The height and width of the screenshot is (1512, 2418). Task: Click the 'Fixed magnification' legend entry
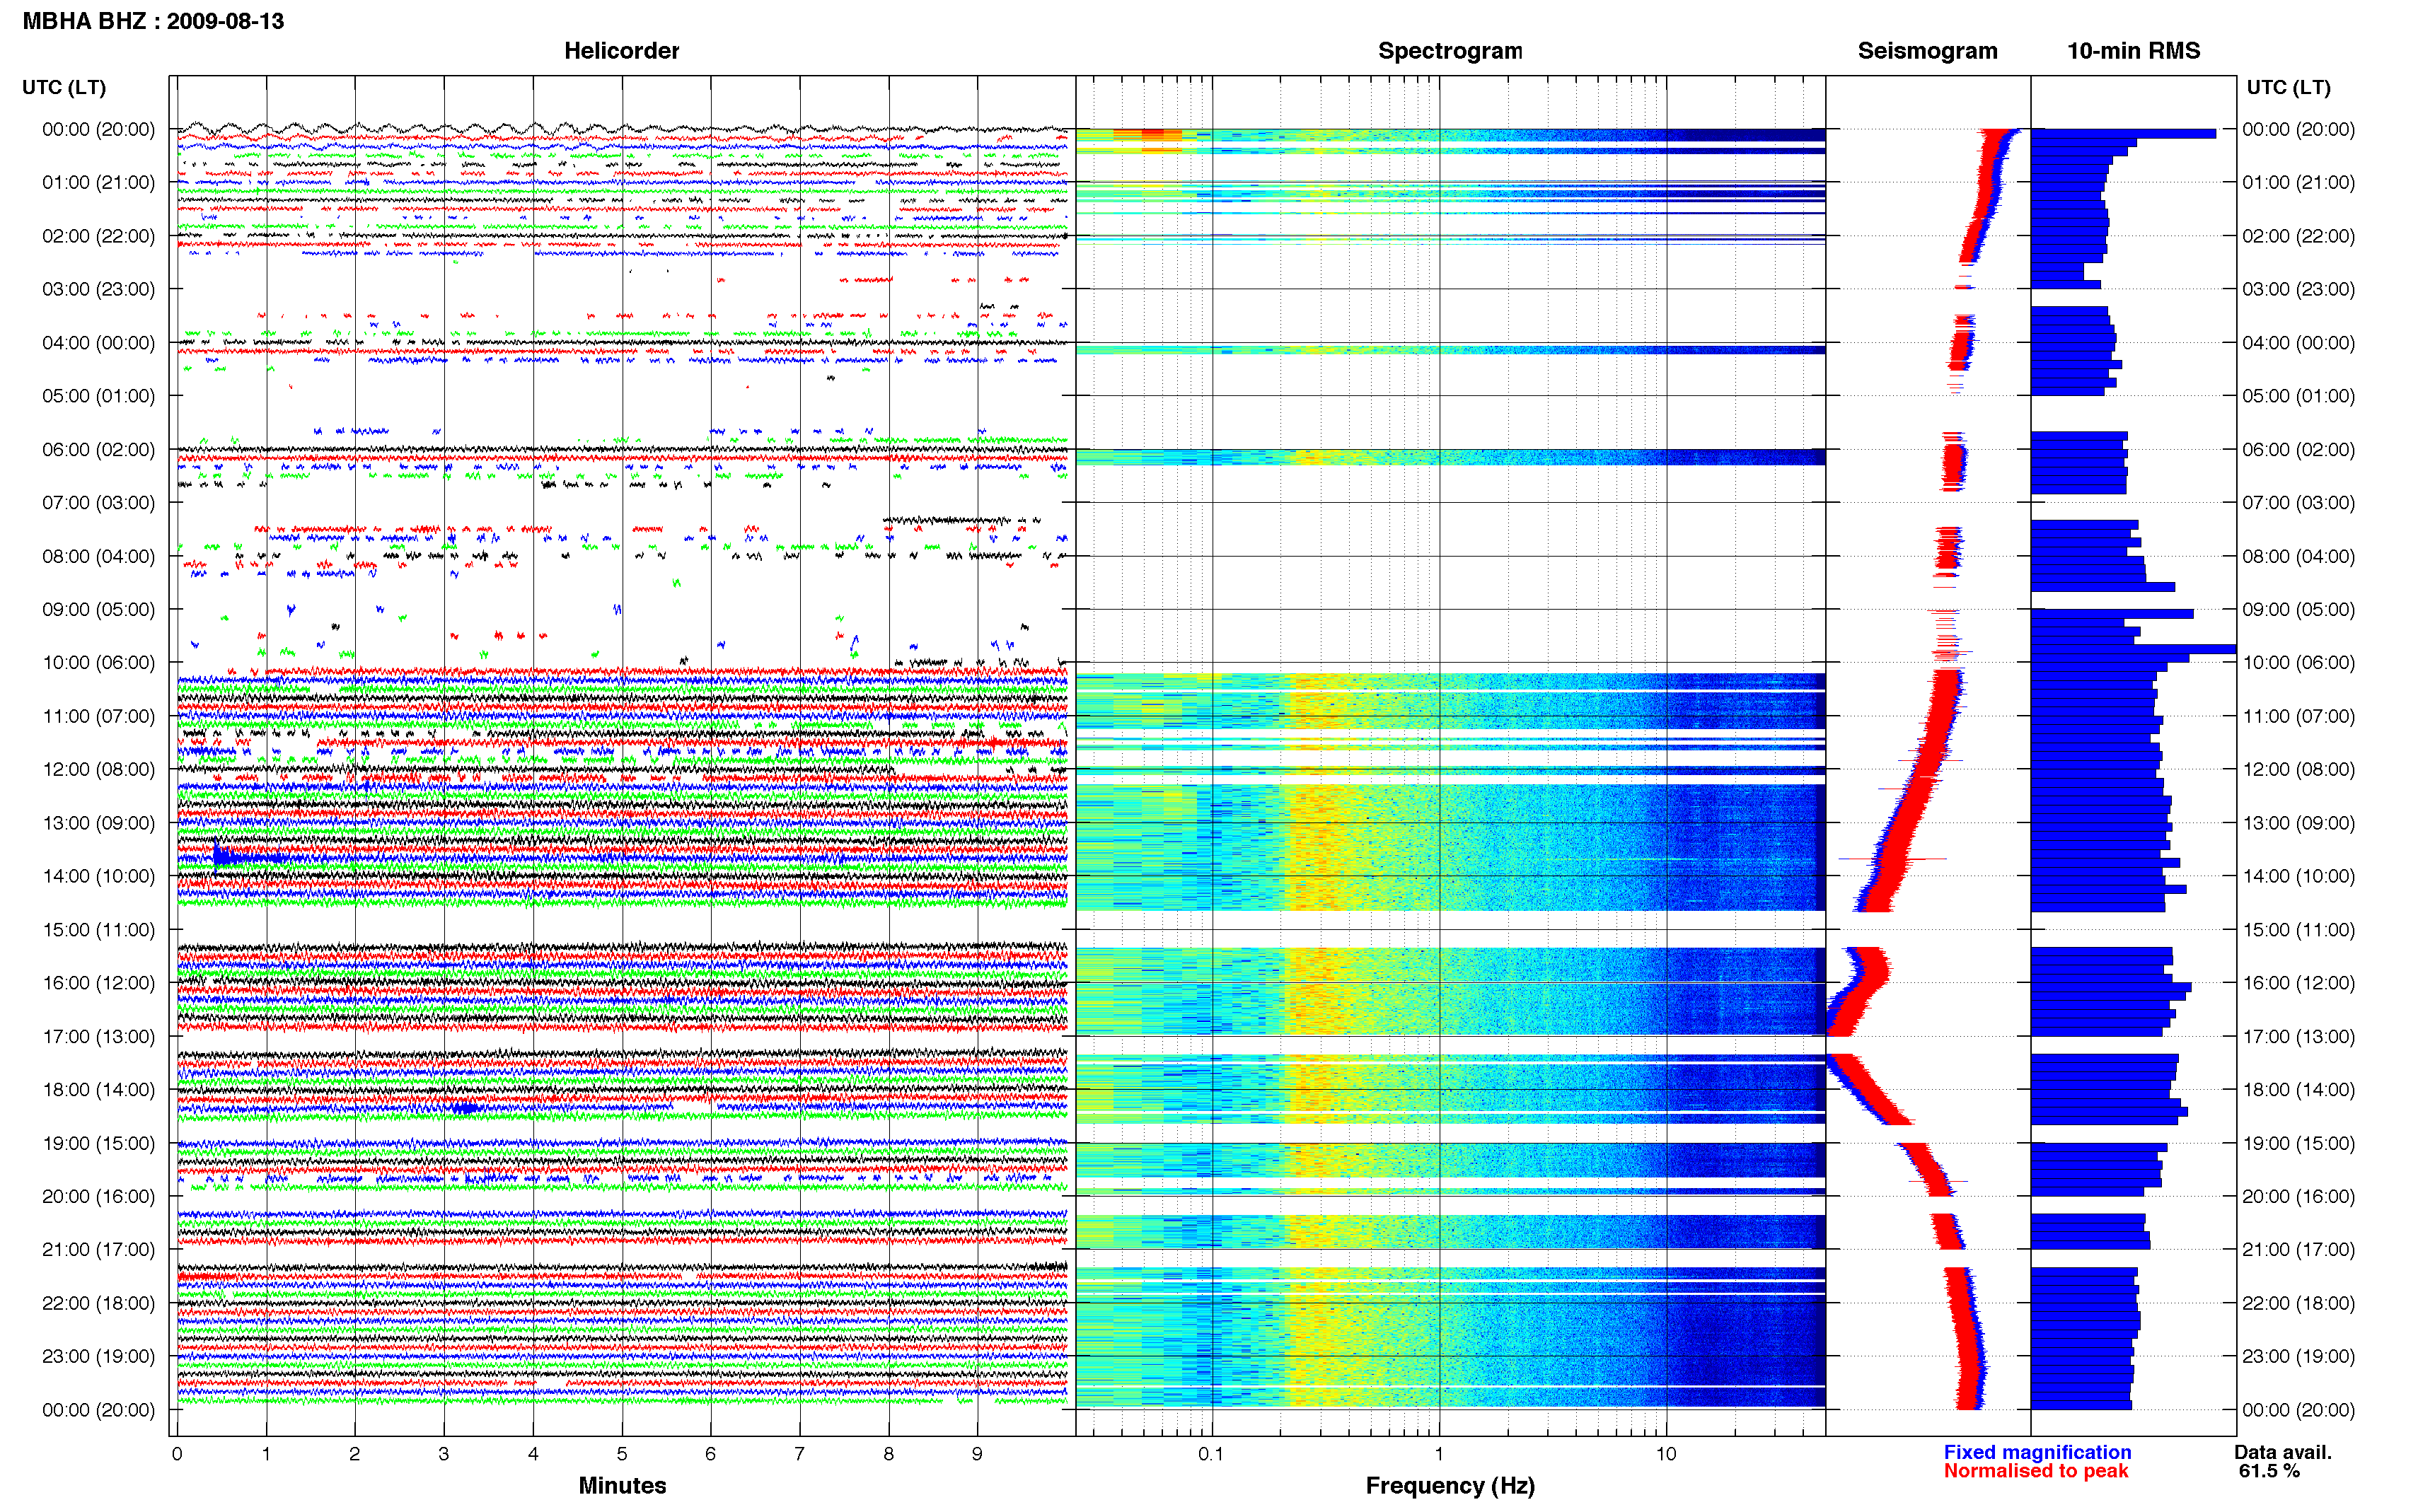[2037, 1452]
